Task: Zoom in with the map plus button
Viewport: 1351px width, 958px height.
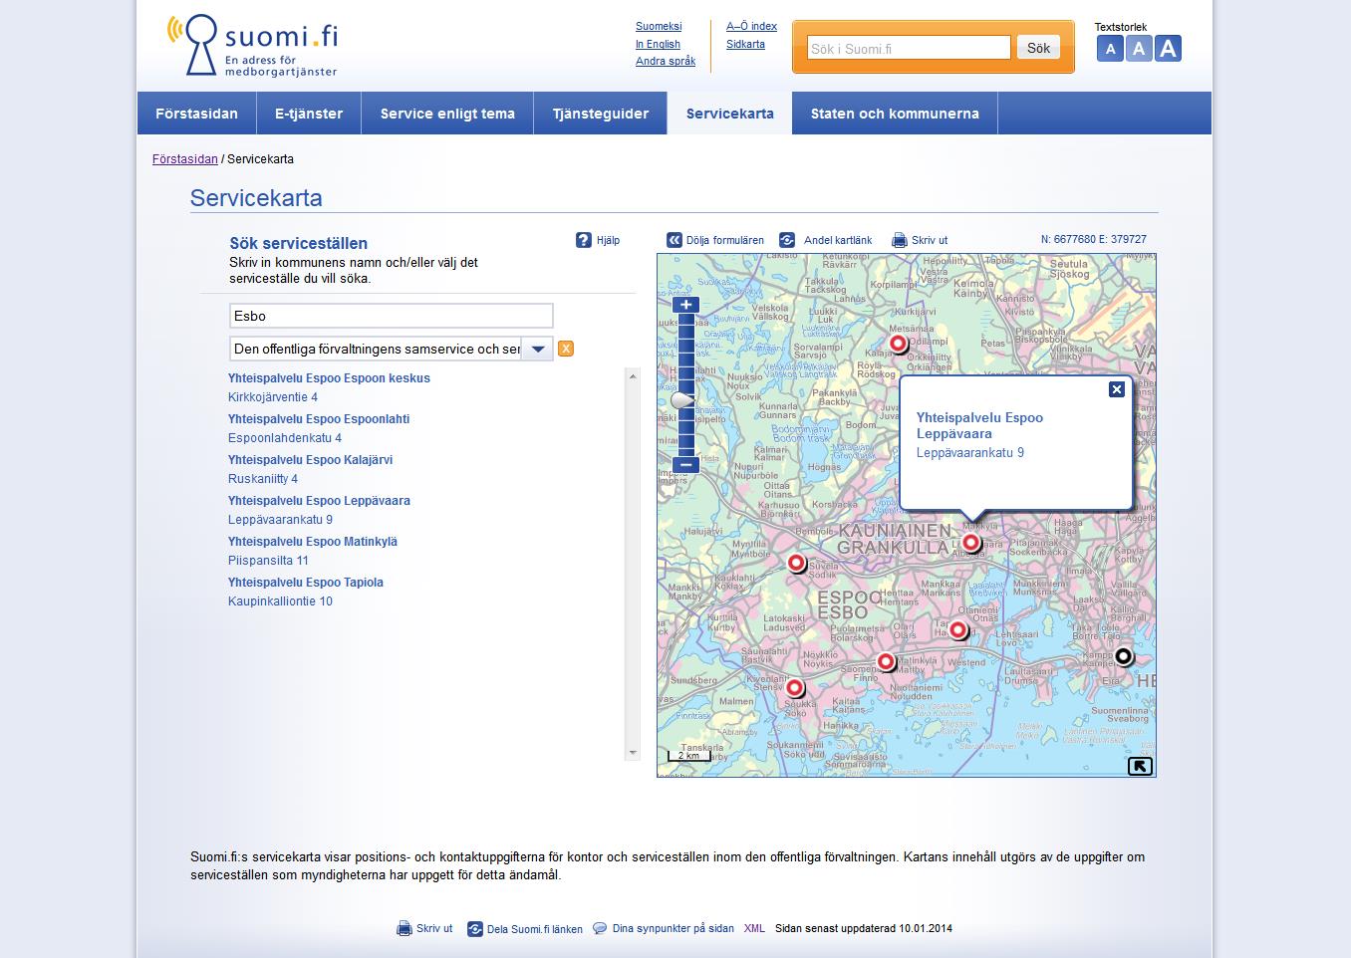Action: 685,305
